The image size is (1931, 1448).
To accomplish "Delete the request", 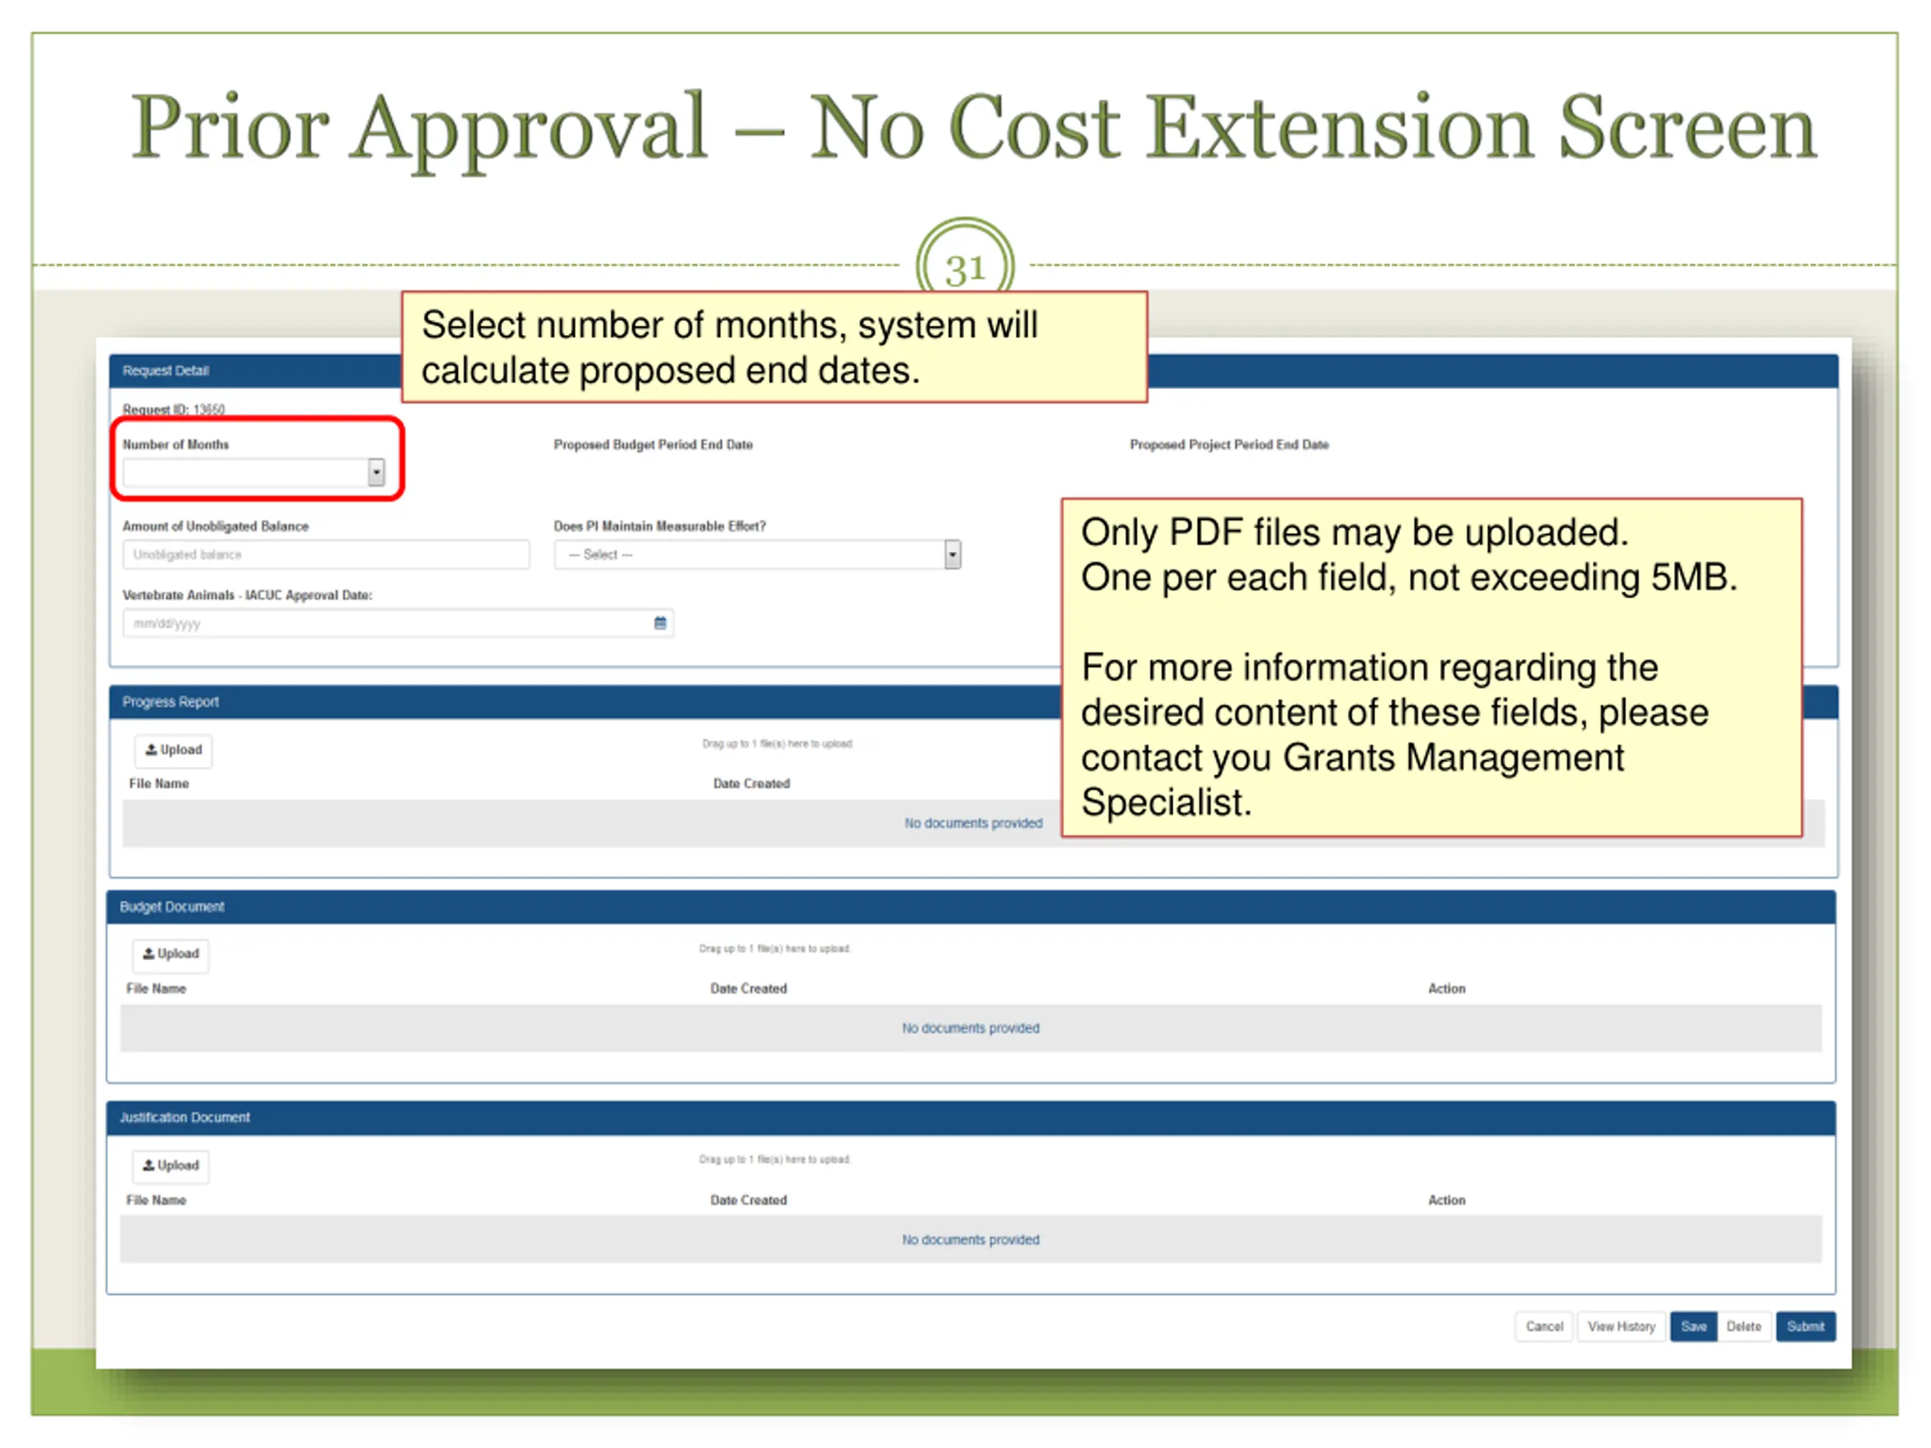I will coord(1743,1327).
